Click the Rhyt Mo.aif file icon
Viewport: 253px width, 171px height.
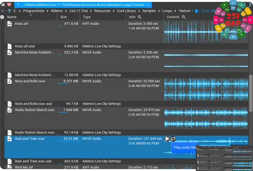tap(9, 167)
